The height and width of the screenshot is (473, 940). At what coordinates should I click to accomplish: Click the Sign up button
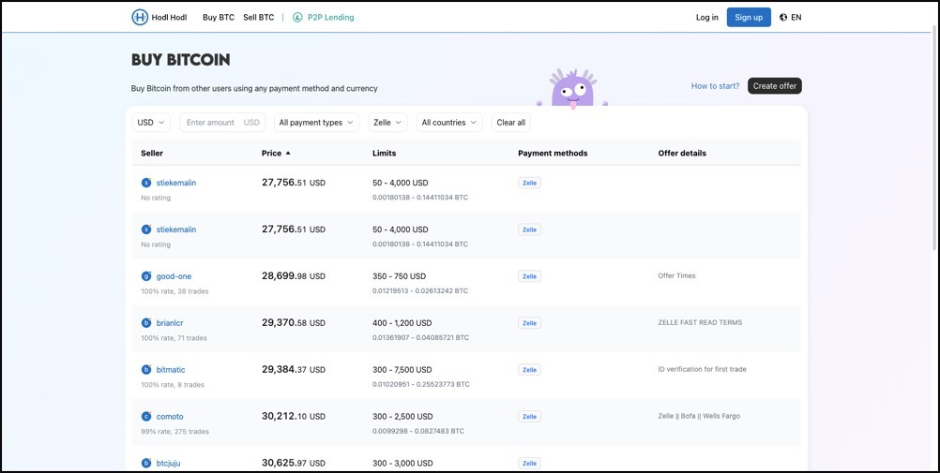pos(749,18)
